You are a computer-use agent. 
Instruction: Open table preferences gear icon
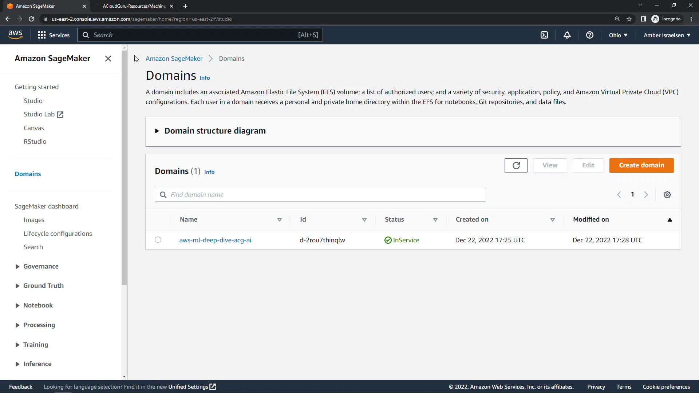(667, 195)
